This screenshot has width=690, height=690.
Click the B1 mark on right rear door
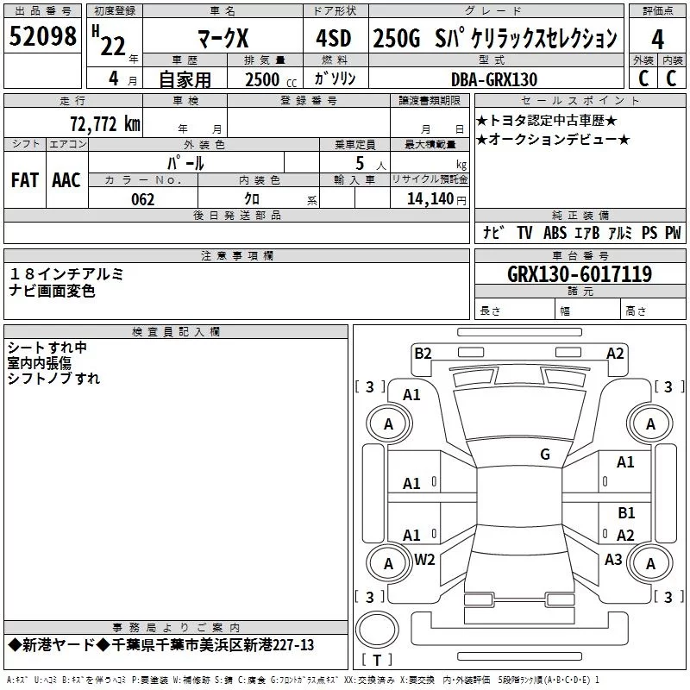(626, 512)
